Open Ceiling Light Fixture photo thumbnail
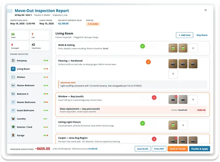The height and width of the screenshot is (162, 220). [173, 125]
